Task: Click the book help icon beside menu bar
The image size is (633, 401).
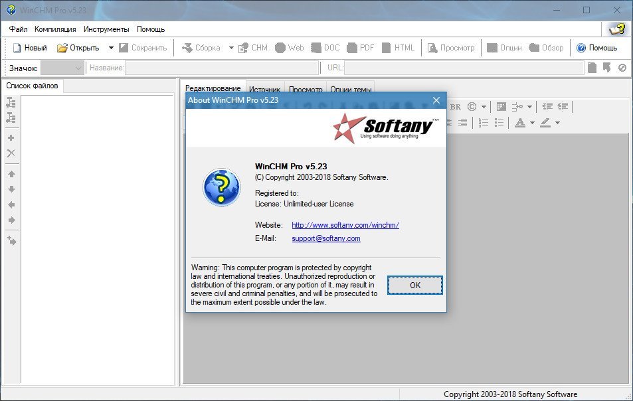Action: tap(617, 29)
